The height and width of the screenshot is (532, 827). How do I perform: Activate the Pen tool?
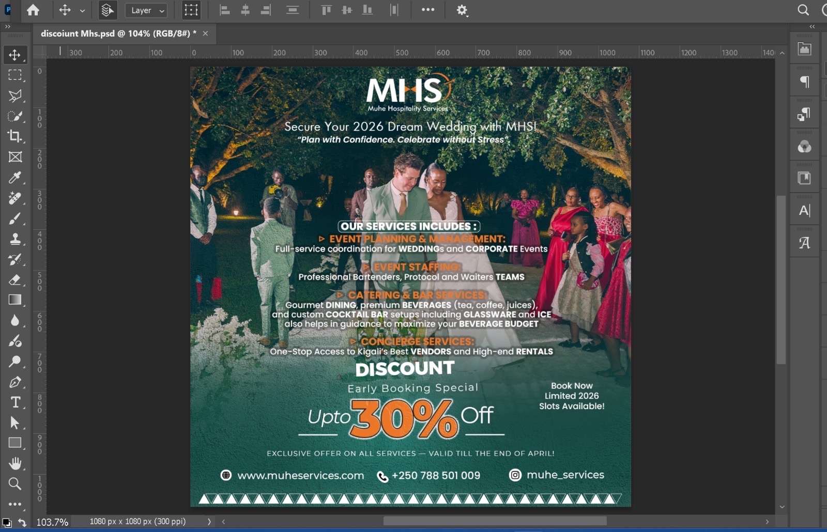(15, 382)
